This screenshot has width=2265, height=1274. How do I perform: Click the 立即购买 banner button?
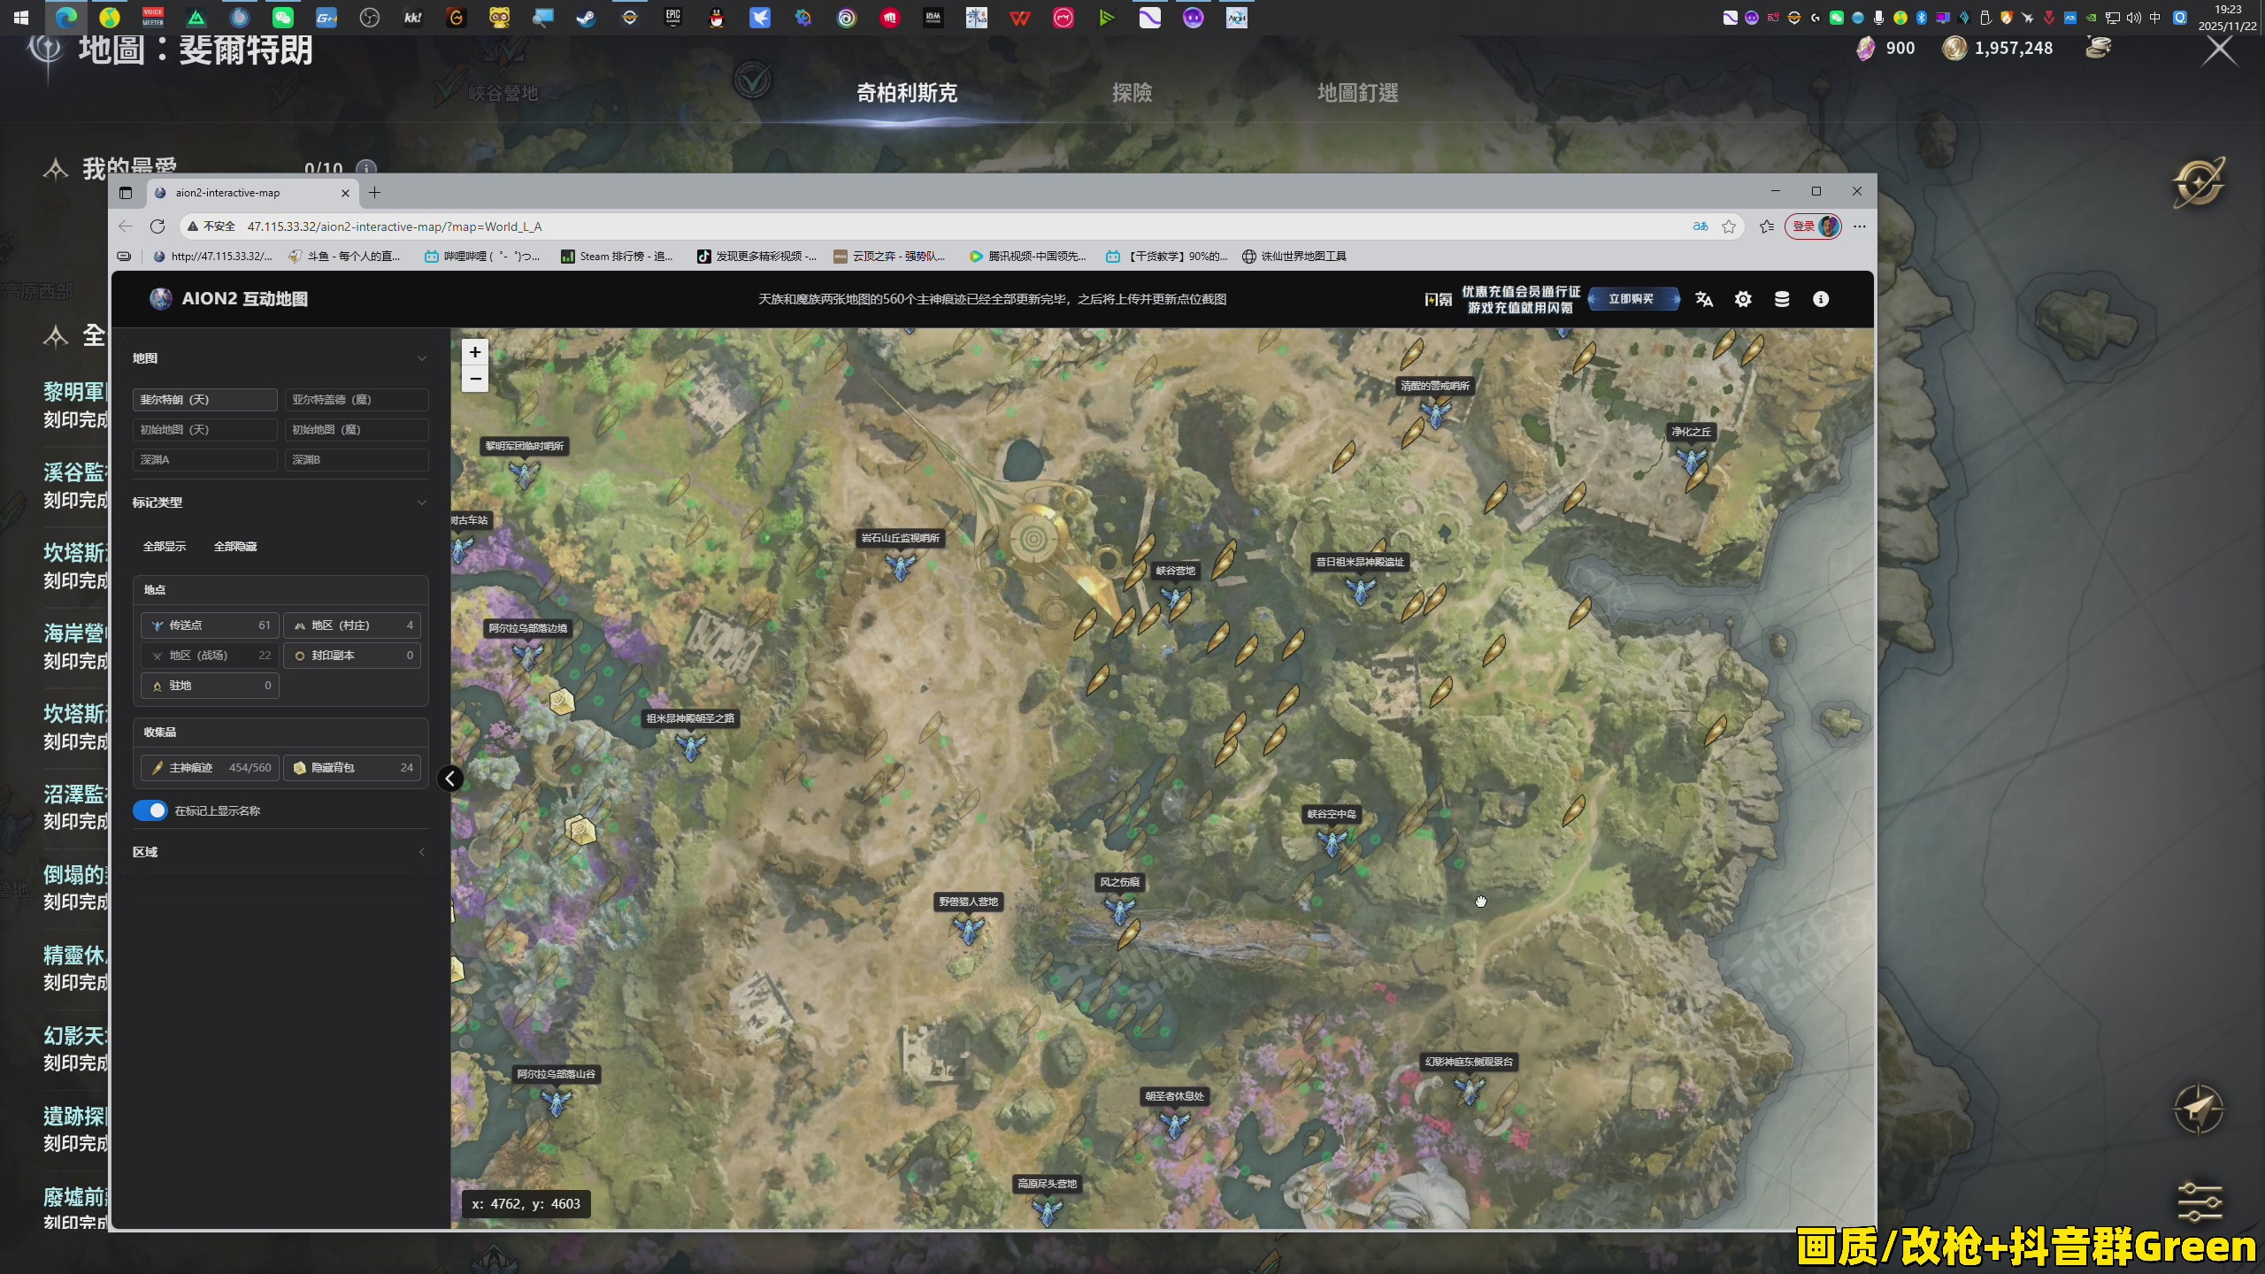point(1632,299)
